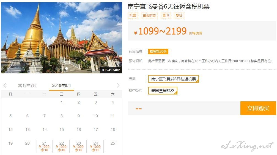Viewport: 277px width, 155px height.
Task: Select the 南宁直飞曼谷6日往返机票 option
Action: (x=174, y=79)
